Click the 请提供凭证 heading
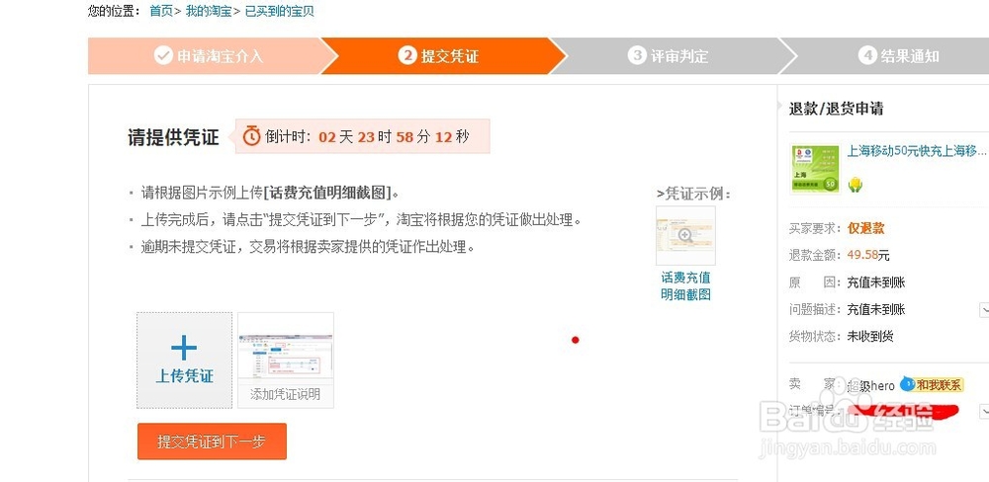The height and width of the screenshot is (482, 989). coord(173,137)
